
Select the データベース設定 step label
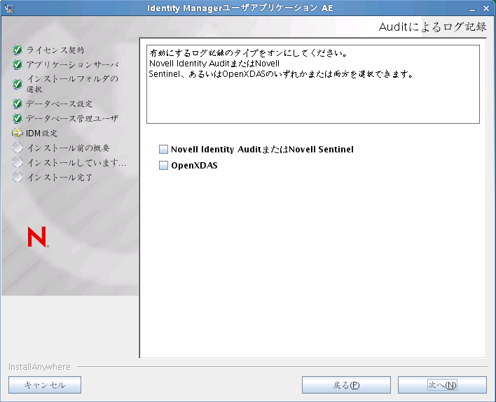59,103
